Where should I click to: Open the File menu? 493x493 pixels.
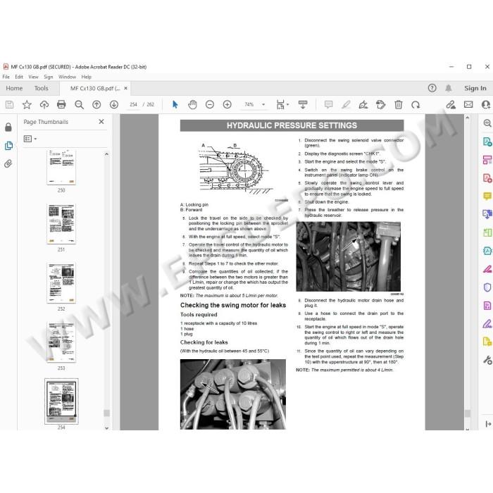coord(6,77)
